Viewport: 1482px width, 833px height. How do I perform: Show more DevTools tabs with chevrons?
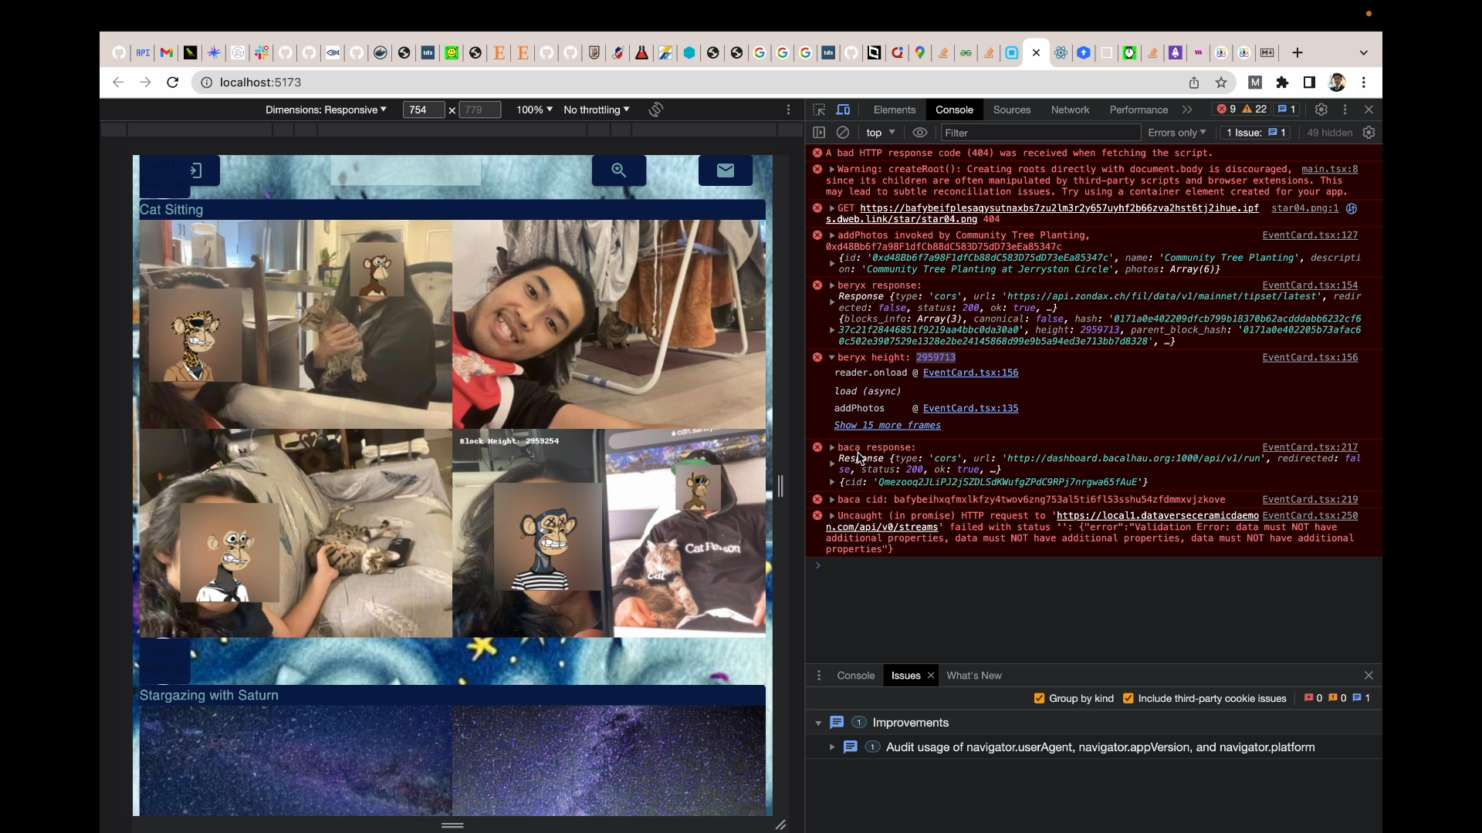coord(1187,110)
